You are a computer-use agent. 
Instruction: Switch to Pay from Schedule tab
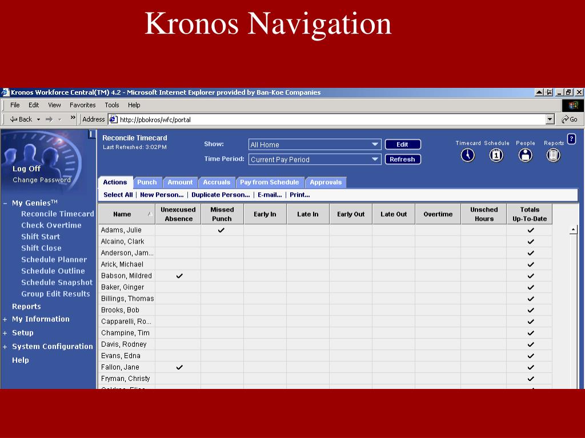tap(270, 182)
